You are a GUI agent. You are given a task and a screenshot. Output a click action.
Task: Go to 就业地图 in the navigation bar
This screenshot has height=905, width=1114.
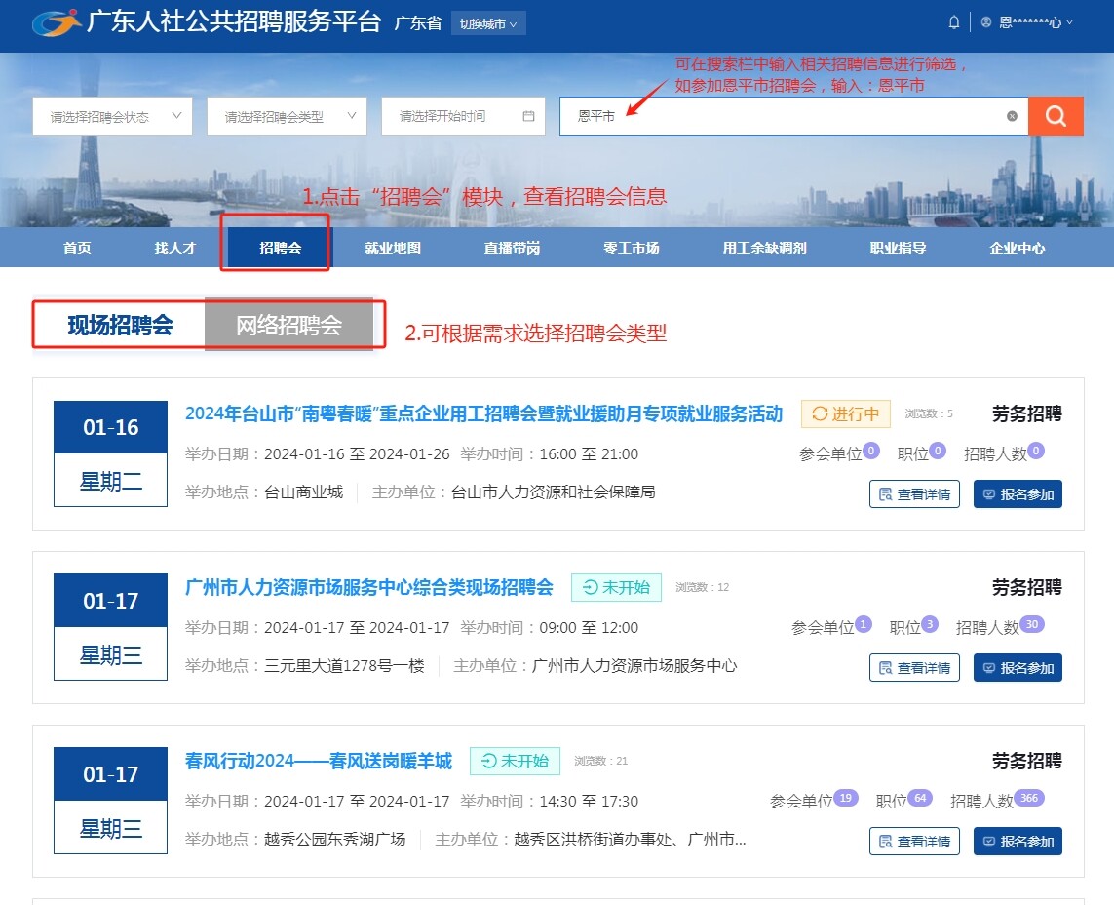393,248
